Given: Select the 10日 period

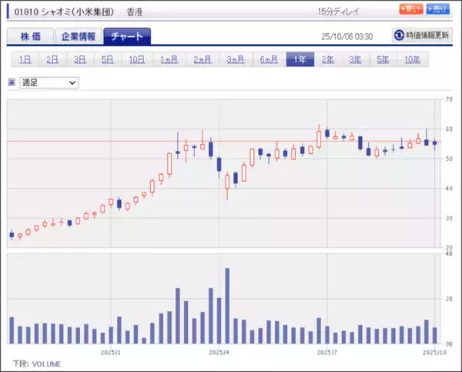Looking at the screenshot, I should [x=137, y=59].
